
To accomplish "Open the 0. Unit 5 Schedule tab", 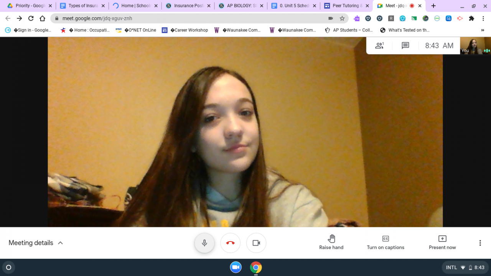I will 293,6.
